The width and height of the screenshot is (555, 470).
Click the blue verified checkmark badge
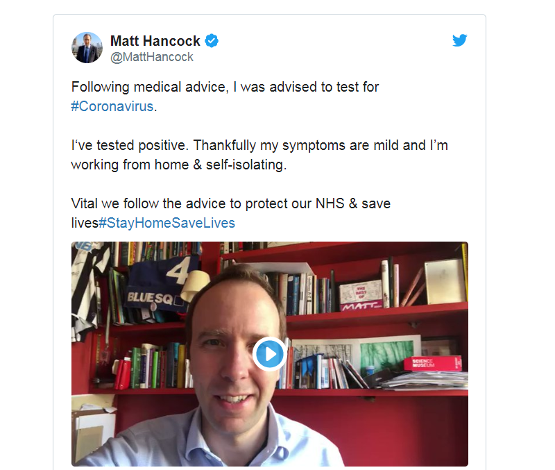212,41
